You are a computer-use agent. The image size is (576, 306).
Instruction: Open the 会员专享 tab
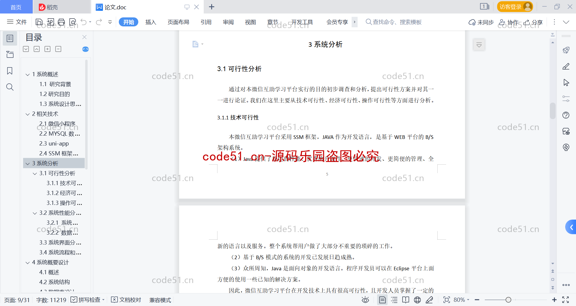click(x=337, y=22)
